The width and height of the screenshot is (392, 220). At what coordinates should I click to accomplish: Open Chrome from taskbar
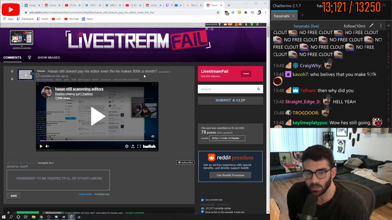41,217
